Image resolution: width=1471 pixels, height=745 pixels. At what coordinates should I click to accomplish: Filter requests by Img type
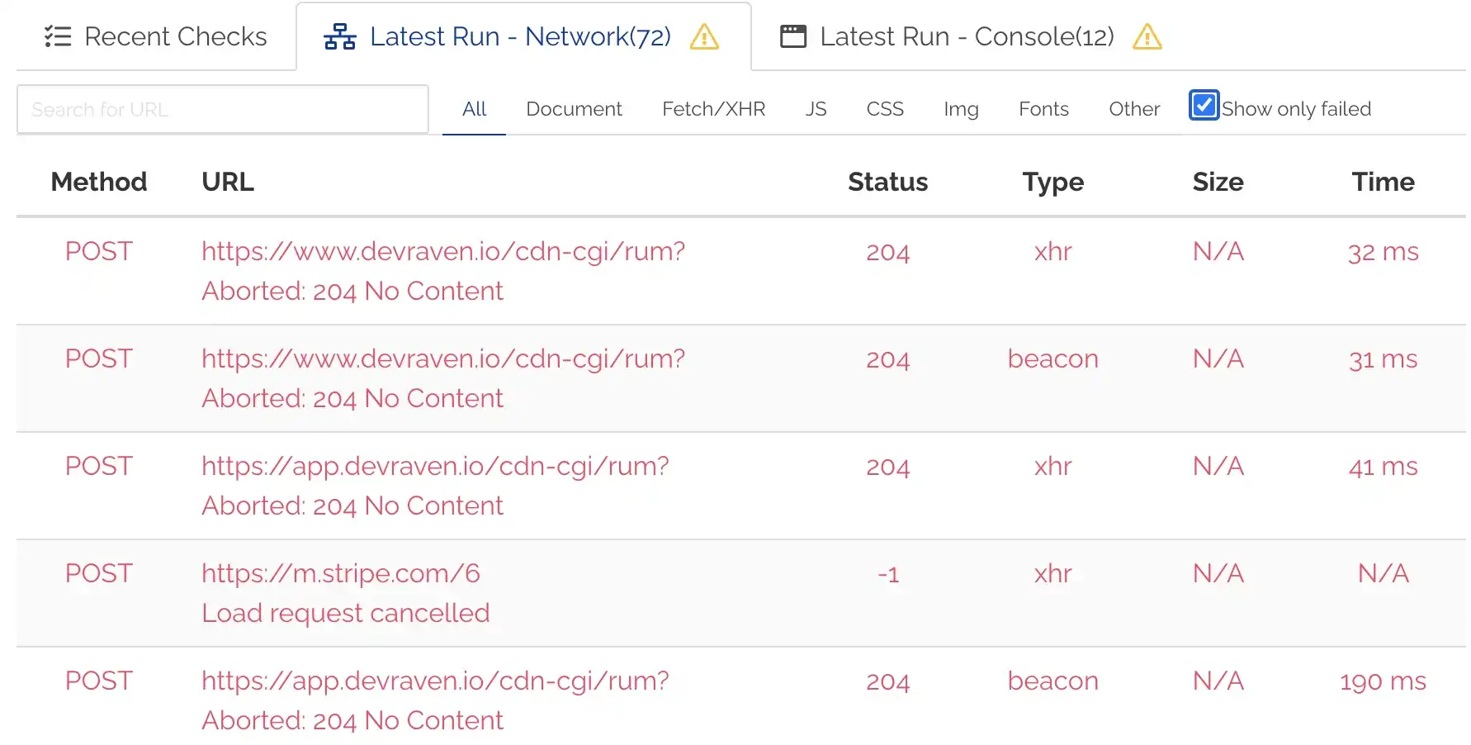(x=960, y=108)
